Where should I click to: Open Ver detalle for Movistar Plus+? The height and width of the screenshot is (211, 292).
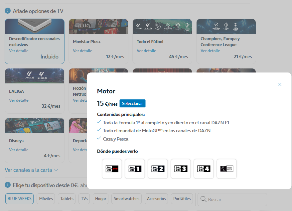click(82, 51)
